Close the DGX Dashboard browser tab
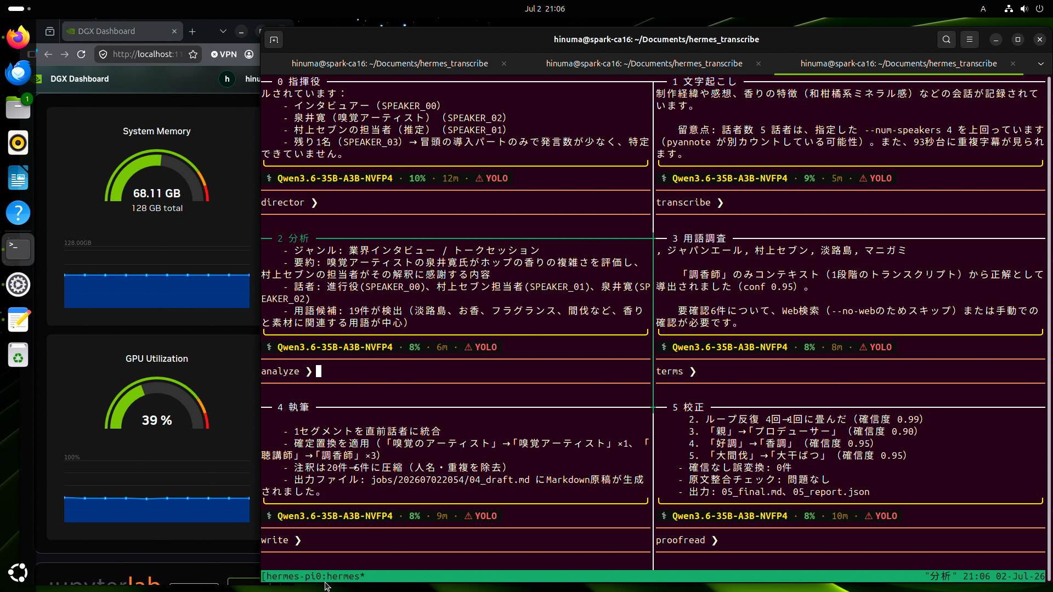 tap(174, 31)
